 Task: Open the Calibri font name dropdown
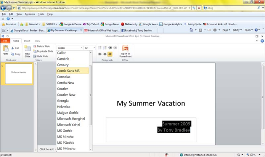click(x=81, y=48)
